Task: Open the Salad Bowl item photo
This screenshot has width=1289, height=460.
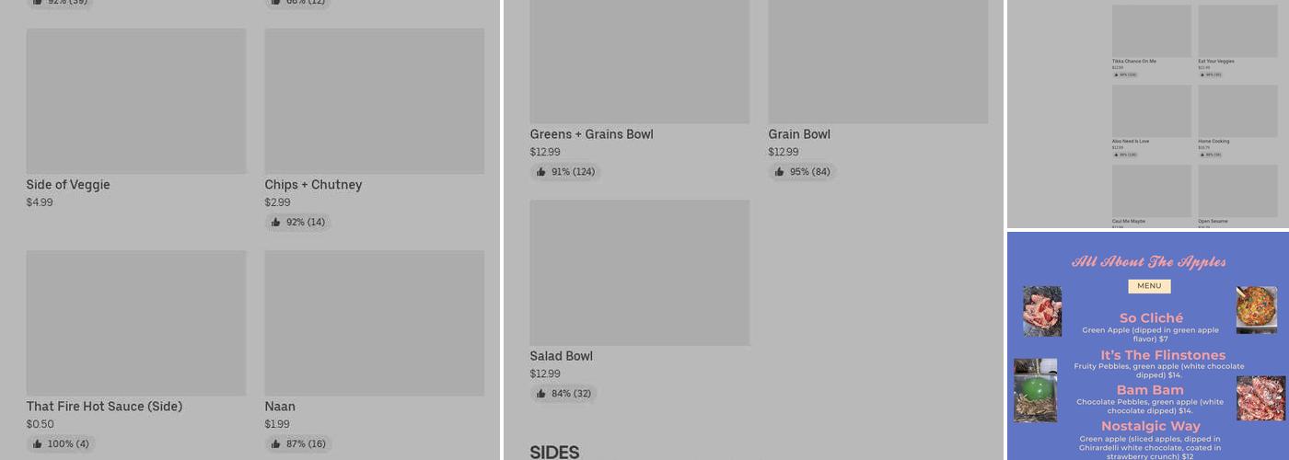Action: pyautogui.click(x=639, y=272)
